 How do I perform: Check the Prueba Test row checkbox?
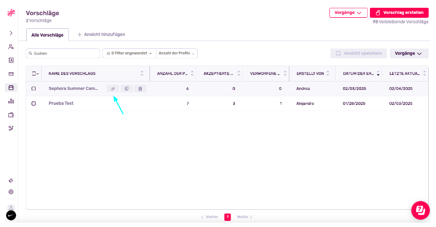tap(34, 103)
